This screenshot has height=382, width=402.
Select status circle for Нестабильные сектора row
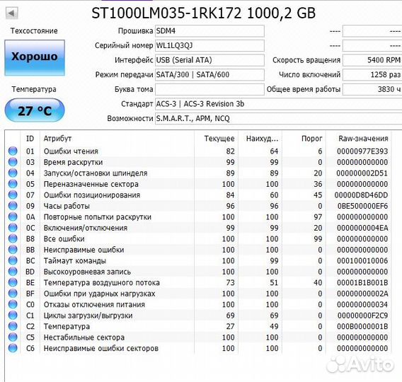click(13, 337)
